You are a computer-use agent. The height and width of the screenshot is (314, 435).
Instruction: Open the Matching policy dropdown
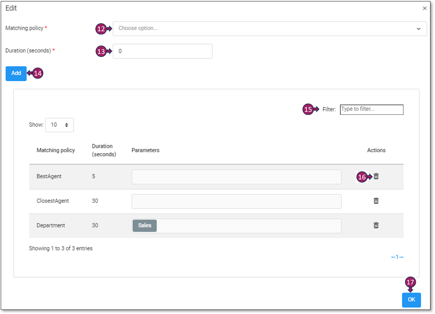click(x=270, y=29)
